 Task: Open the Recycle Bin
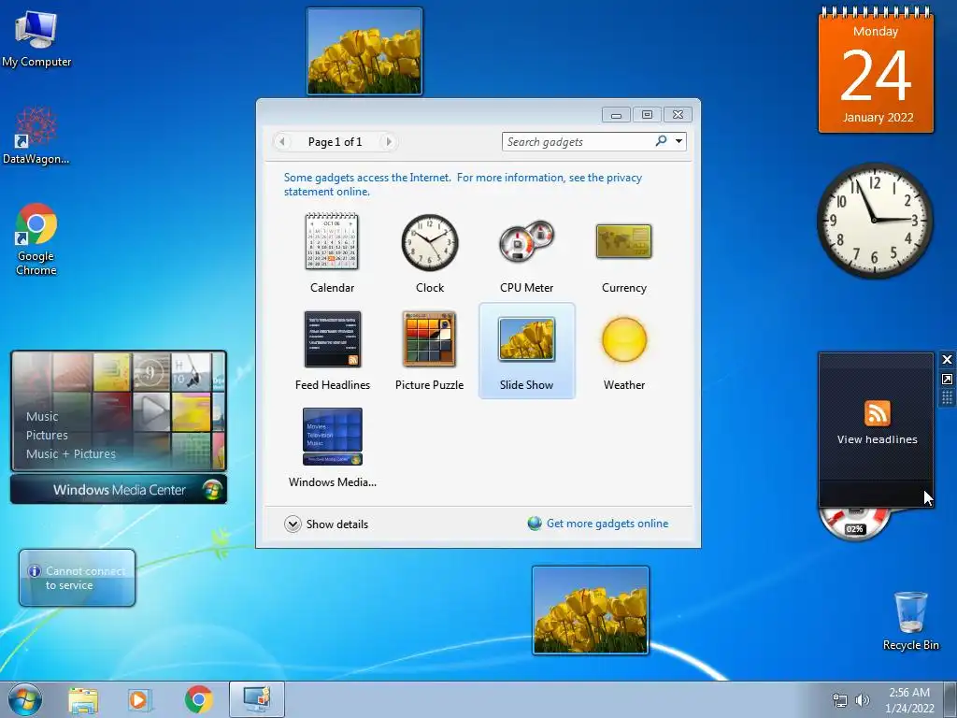coord(910,621)
